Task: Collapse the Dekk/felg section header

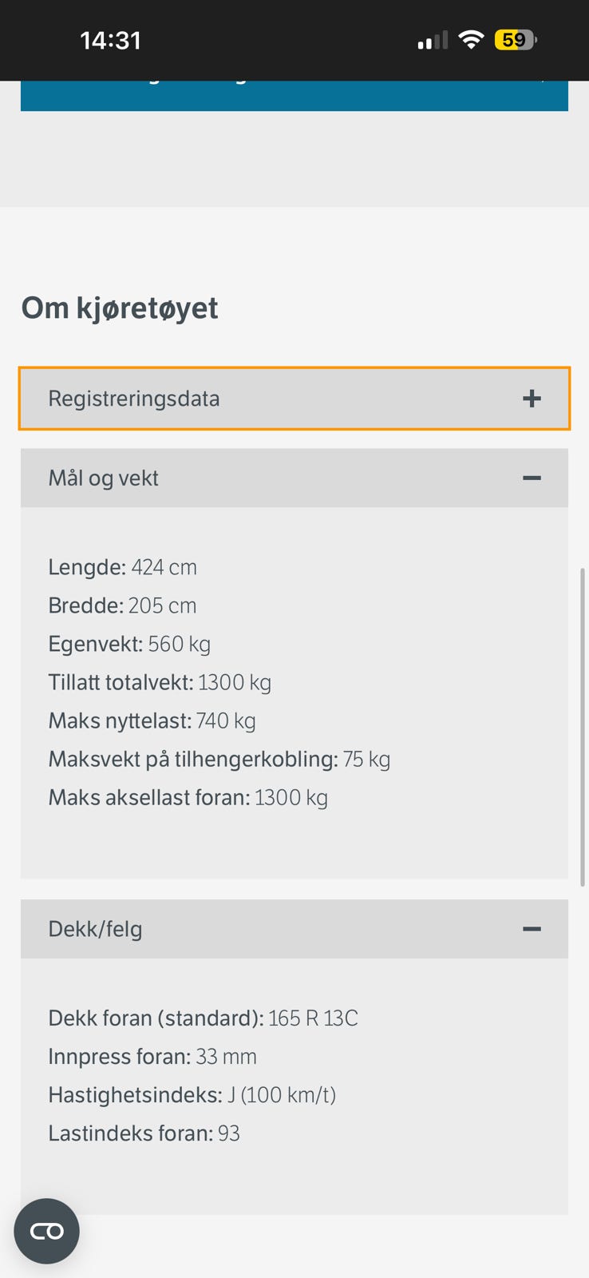Action: click(x=96, y=929)
